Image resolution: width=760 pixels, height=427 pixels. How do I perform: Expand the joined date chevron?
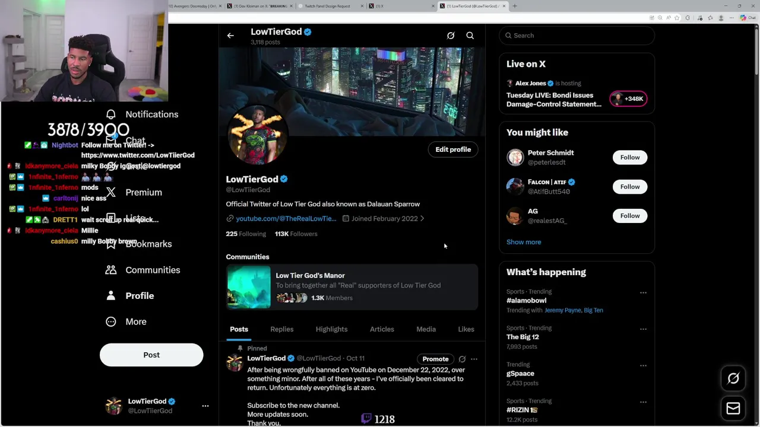(422, 219)
